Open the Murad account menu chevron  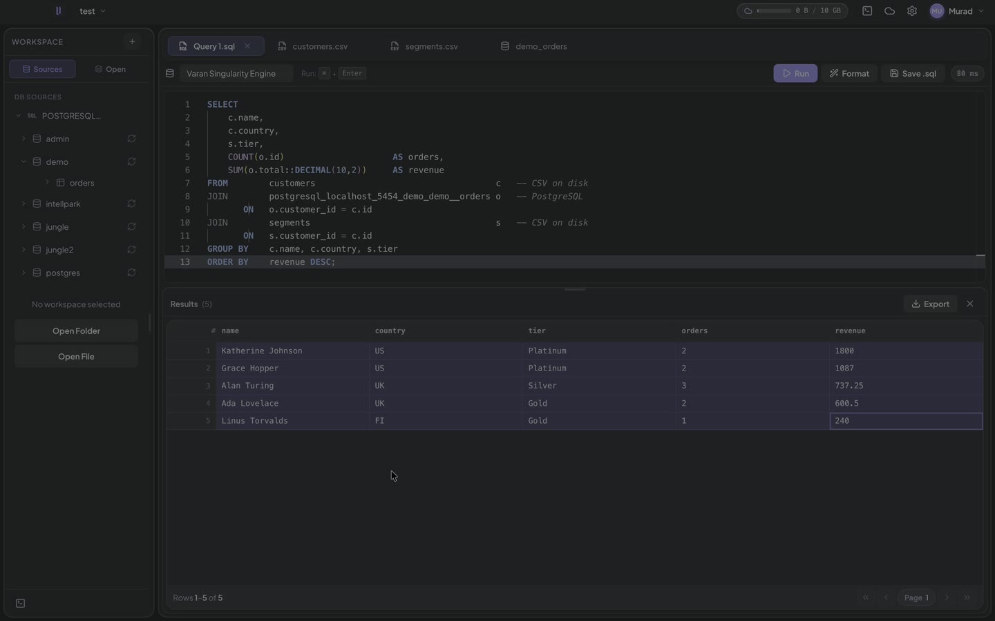[x=981, y=11]
